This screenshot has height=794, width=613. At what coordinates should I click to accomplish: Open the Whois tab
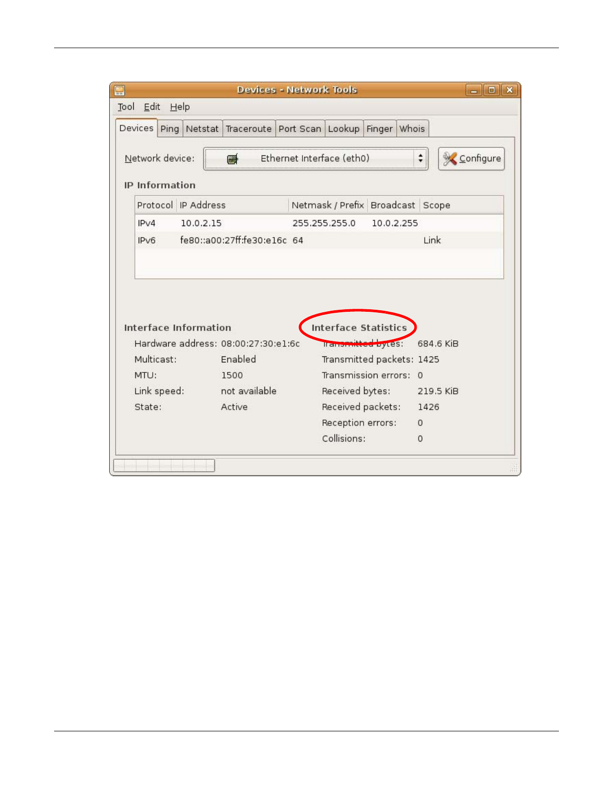[x=412, y=129]
